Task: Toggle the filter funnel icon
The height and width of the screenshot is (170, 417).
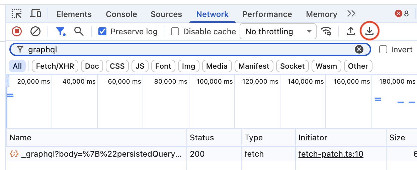Action: pos(61,32)
